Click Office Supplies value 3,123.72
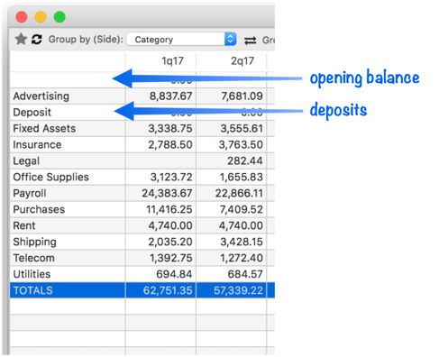The height and width of the screenshot is (357, 439). tap(171, 178)
